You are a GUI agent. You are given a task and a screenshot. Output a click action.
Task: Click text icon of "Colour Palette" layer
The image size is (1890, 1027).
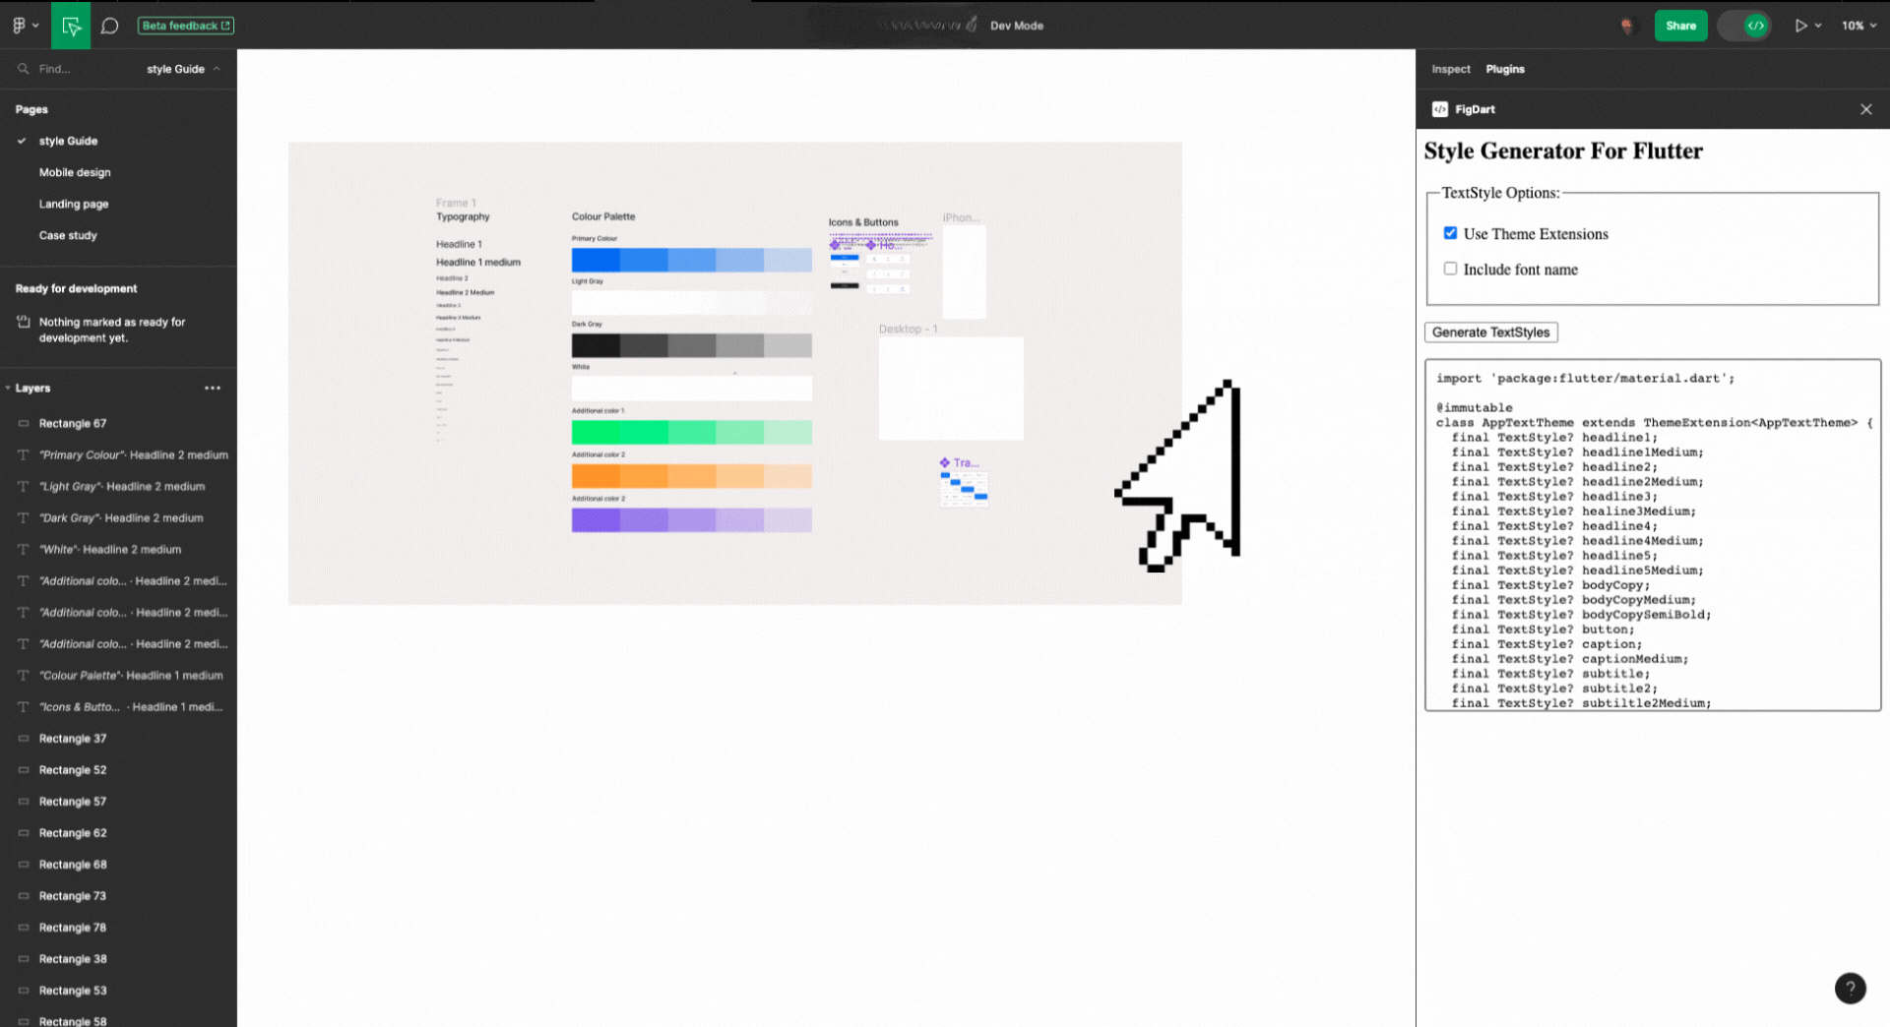24,675
